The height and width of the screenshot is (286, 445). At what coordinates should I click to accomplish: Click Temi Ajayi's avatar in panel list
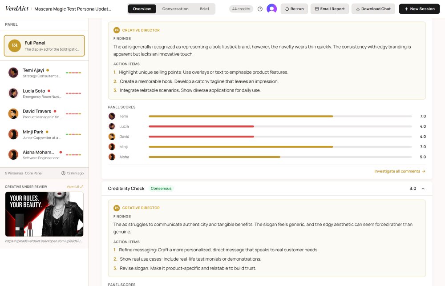click(x=13, y=73)
